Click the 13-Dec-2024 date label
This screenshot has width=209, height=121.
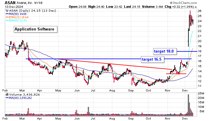14,7
